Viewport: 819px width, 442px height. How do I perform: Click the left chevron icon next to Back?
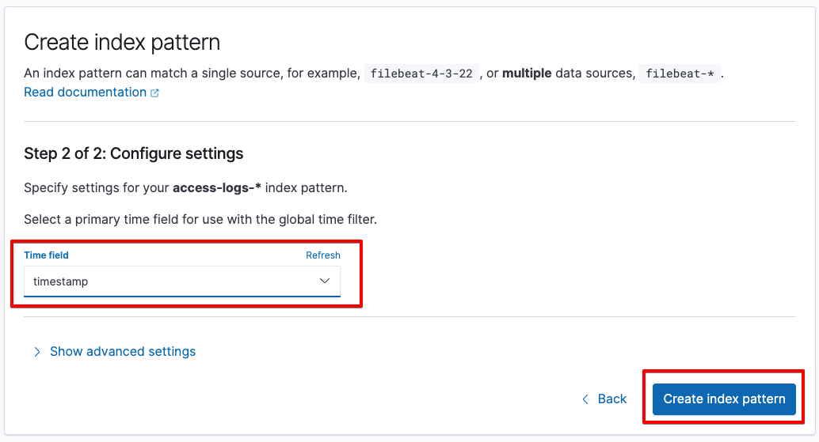585,399
